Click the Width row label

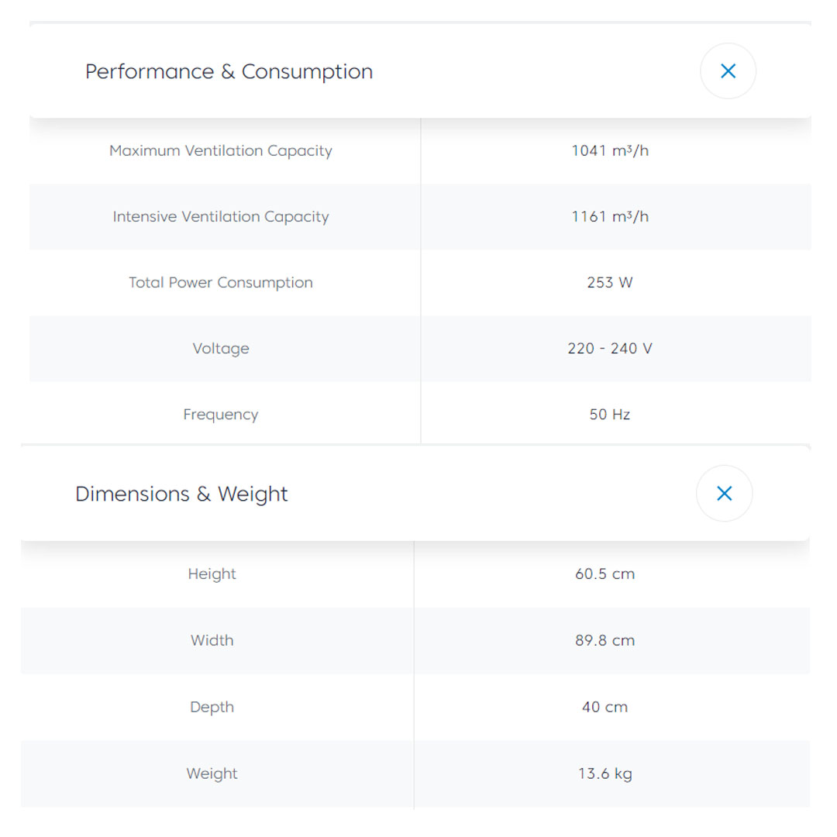[x=212, y=641]
